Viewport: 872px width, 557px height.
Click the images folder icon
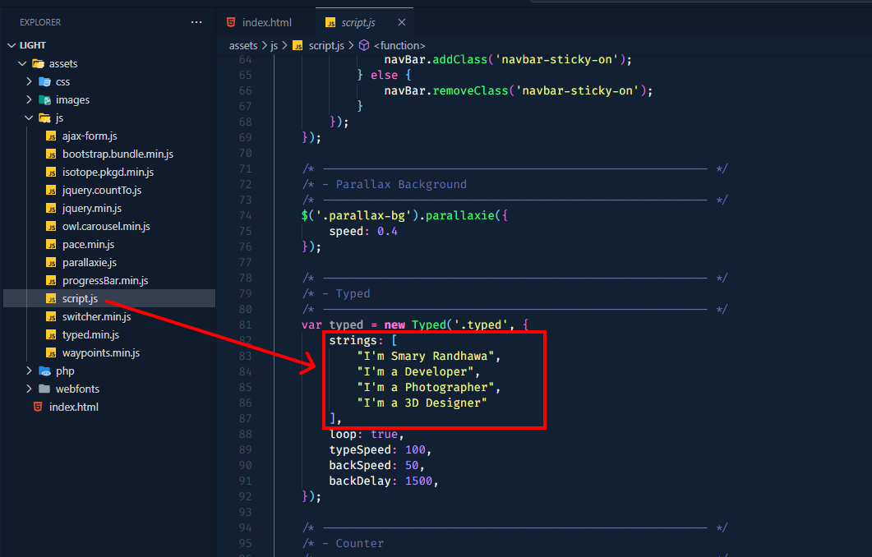pyautogui.click(x=45, y=99)
